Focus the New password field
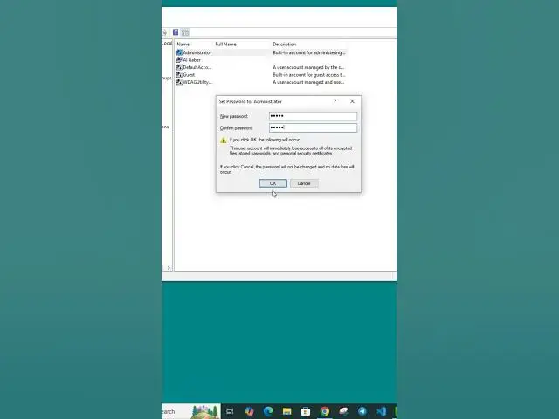559x419 pixels. click(x=313, y=116)
